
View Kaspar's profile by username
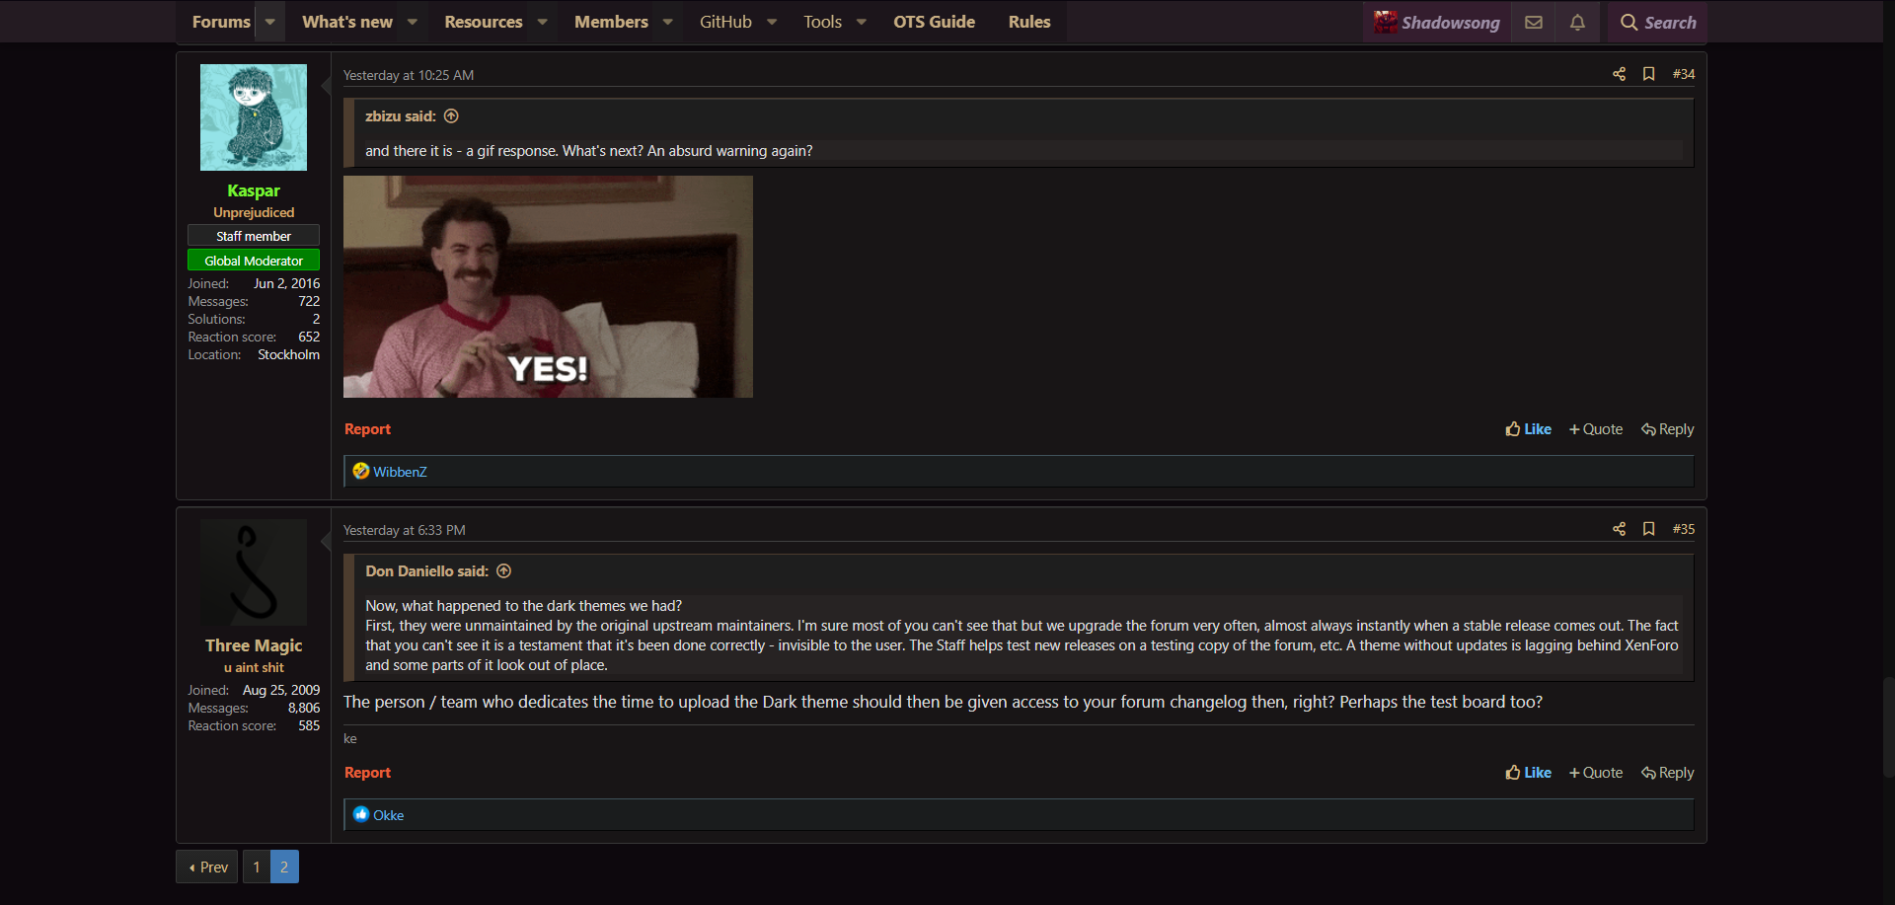(254, 190)
